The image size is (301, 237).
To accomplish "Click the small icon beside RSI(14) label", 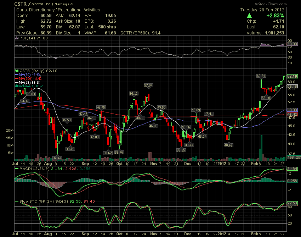I will click(x=17, y=38).
